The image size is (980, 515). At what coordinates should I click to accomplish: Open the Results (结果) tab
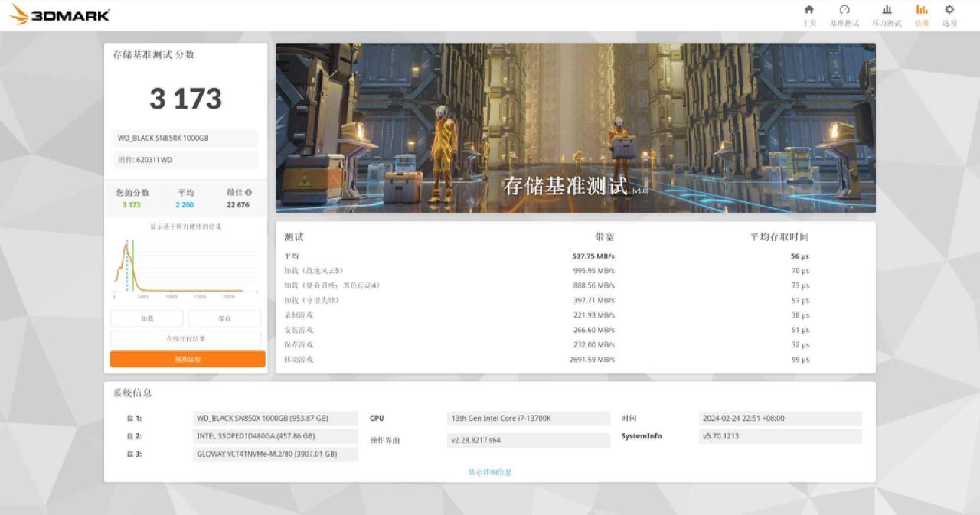click(922, 15)
